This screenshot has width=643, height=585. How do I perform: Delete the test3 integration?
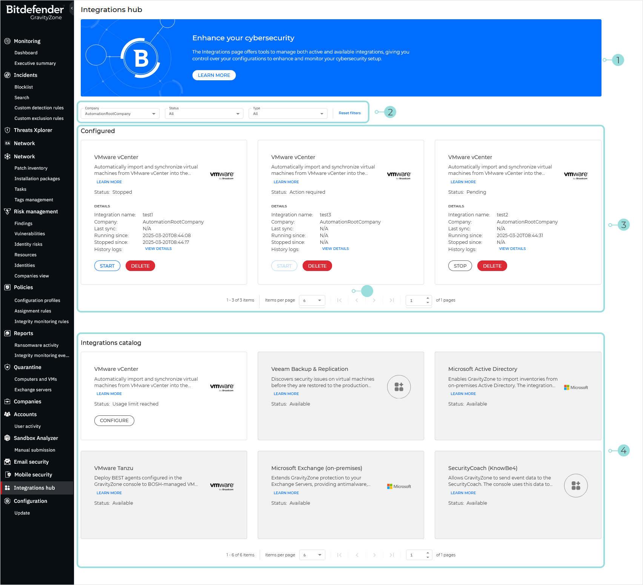[x=317, y=266]
